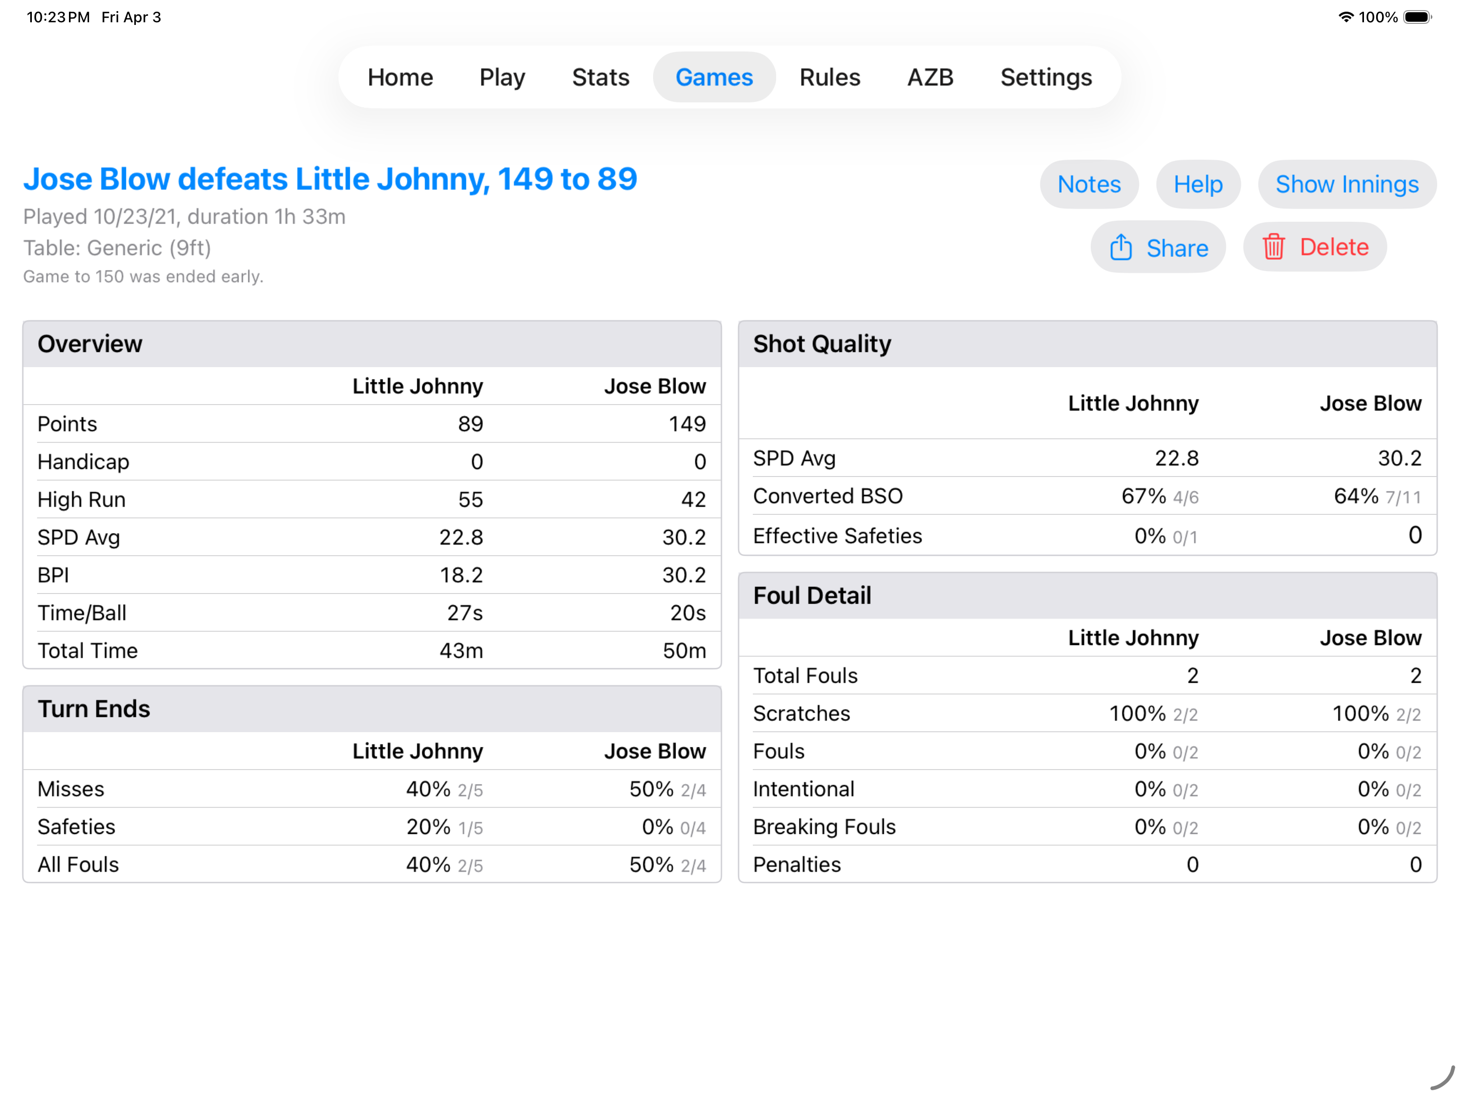Screen dimensions: 1460x1095
Task: Tap the Overview section header
Action: click(x=90, y=344)
